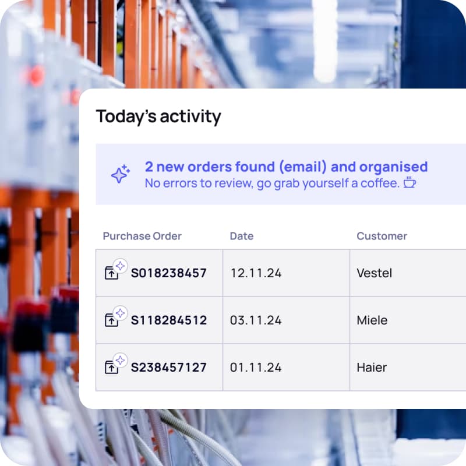
Task: Sort by the Purchase Order column header
Action: [x=142, y=236]
